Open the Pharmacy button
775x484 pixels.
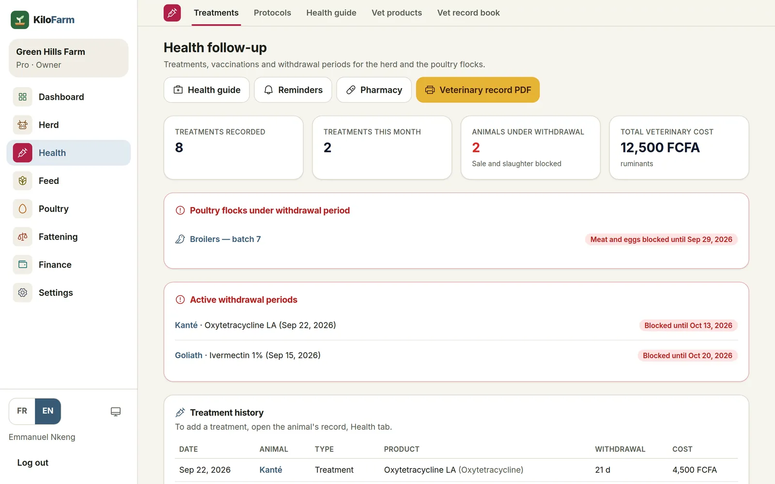click(374, 90)
